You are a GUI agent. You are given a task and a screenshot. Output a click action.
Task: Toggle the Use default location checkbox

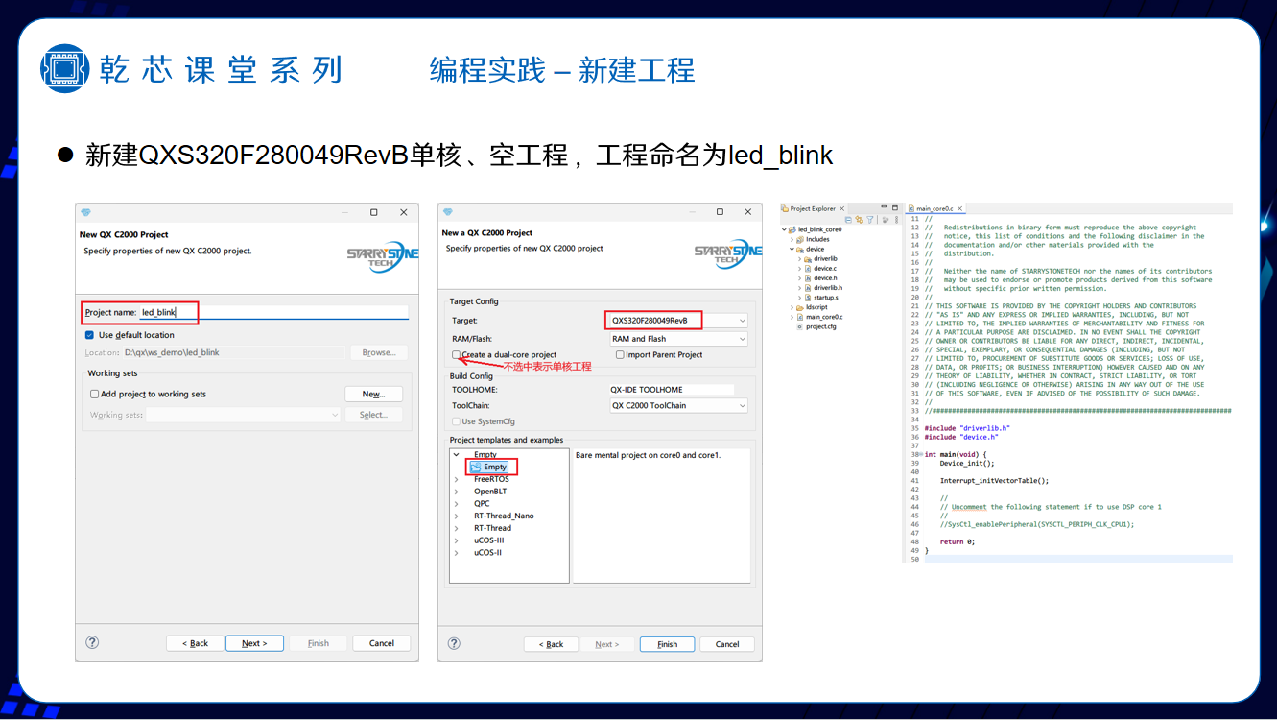(90, 335)
